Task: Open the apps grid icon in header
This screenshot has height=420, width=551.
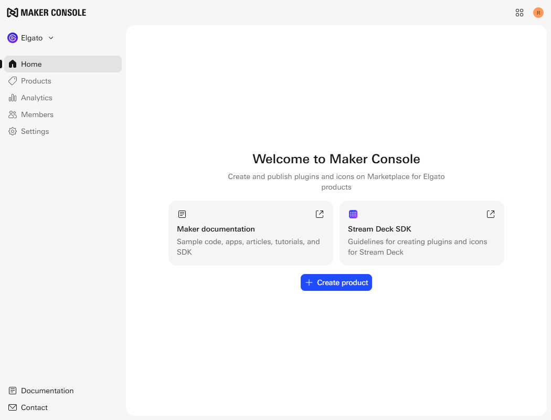Action: tap(520, 13)
